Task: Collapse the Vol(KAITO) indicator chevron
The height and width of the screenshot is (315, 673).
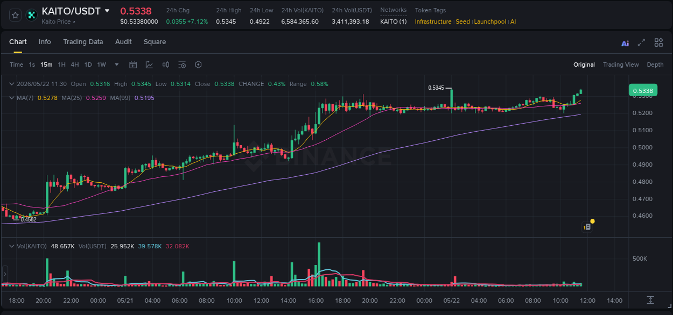Action: pos(12,246)
